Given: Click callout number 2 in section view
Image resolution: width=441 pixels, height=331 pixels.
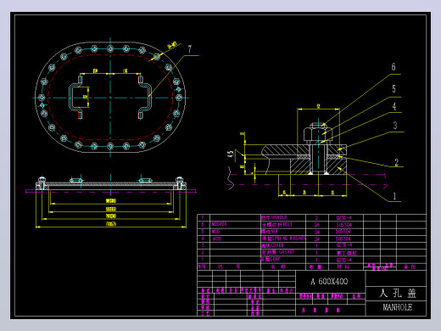Looking at the screenshot, I should click(397, 162).
